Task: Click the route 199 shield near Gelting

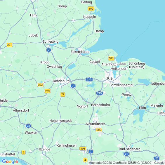Action: (91, 9)
